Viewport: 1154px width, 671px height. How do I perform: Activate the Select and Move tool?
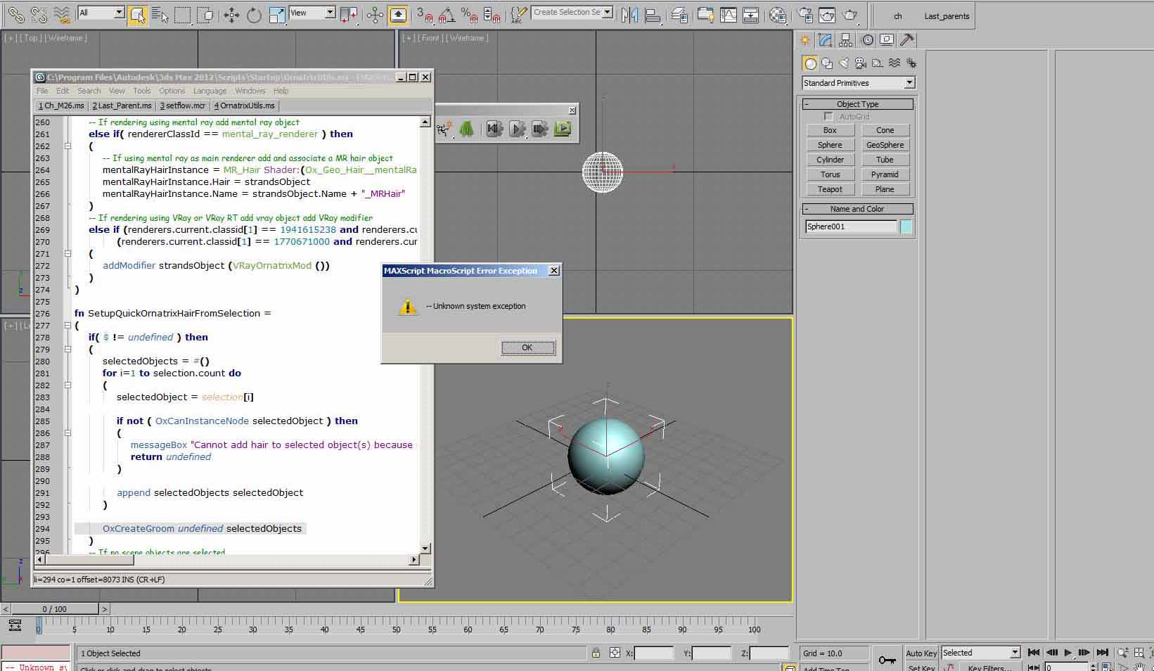231,14
